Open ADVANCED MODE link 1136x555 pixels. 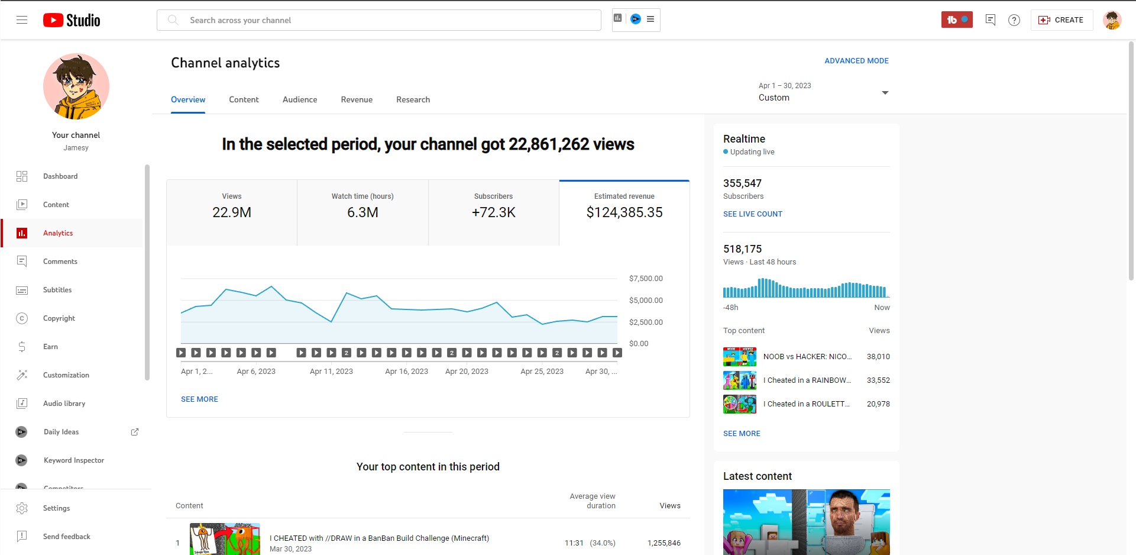pos(856,61)
